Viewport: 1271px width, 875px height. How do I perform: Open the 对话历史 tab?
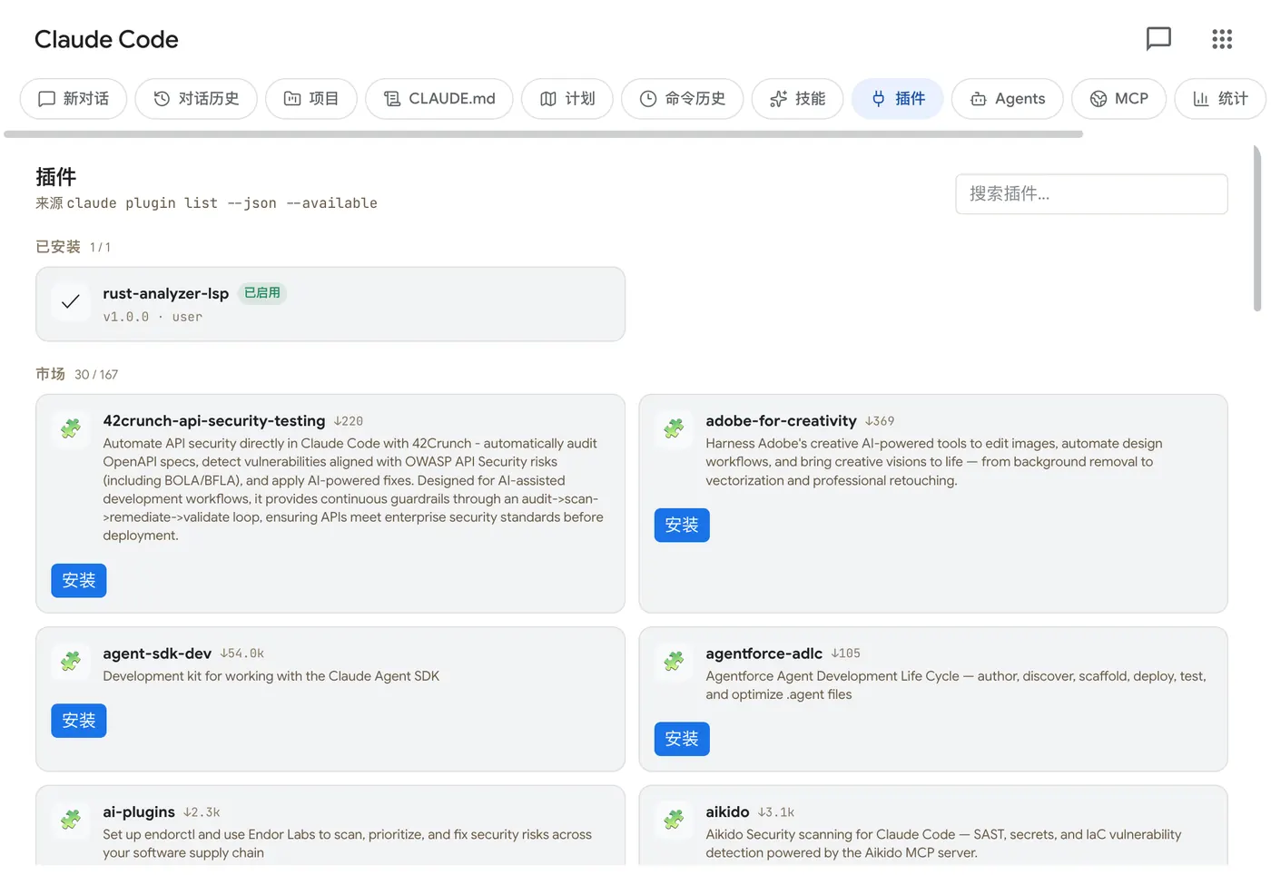(x=196, y=99)
